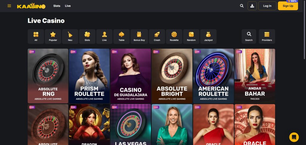Viewport: 306px width, 145px height.
Task: Go to Live in top navigation
Action: click(x=68, y=6)
